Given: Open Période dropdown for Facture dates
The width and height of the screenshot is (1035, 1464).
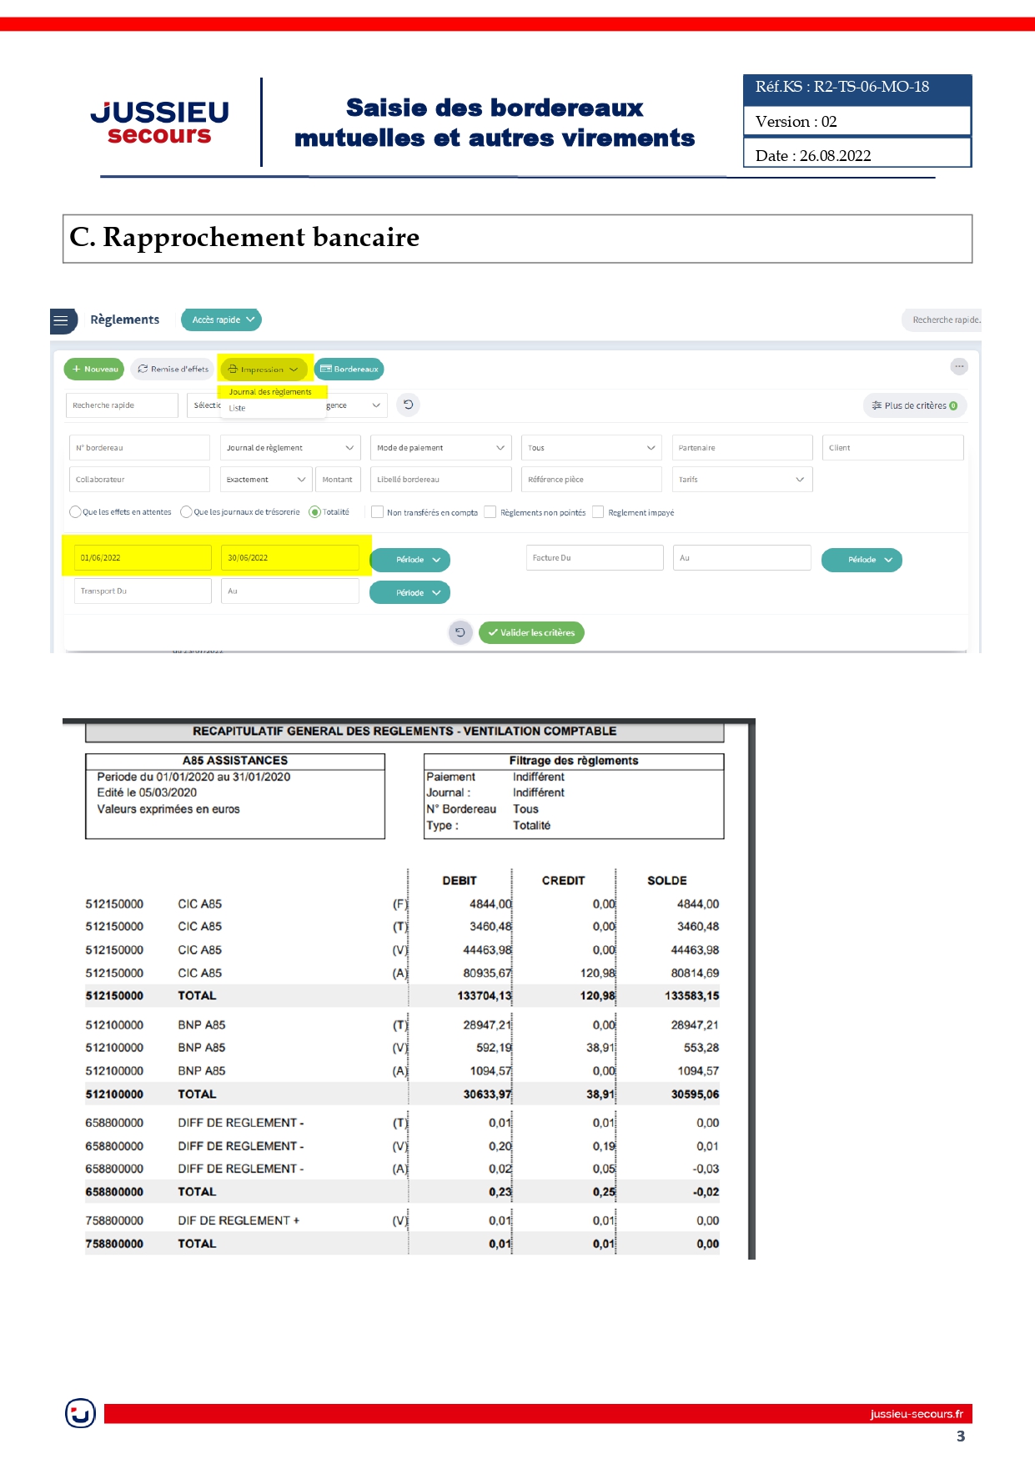Looking at the screenshot, I should [862, 560].
